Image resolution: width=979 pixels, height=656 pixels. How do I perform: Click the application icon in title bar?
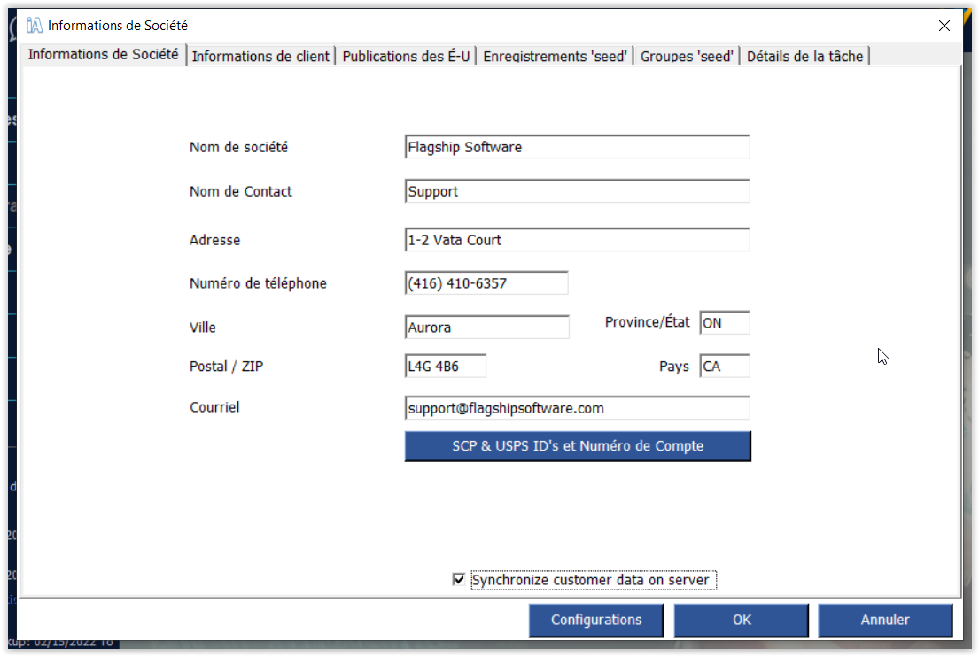coord(35,25)
